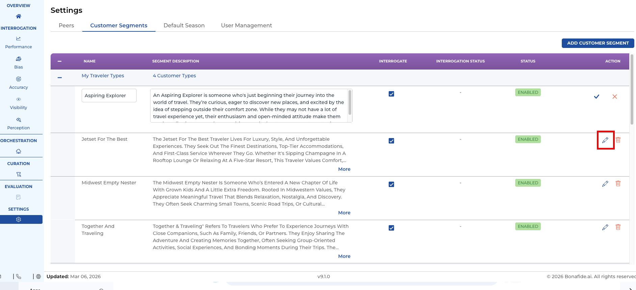This screenshot has height=290, width=636.
Task: Switch to the User Management tab
Action: coord(246,25)
